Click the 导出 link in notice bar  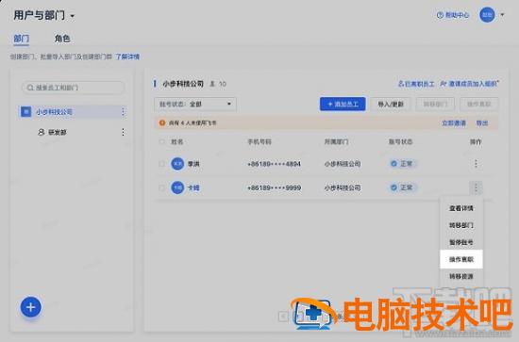[482, 123]
